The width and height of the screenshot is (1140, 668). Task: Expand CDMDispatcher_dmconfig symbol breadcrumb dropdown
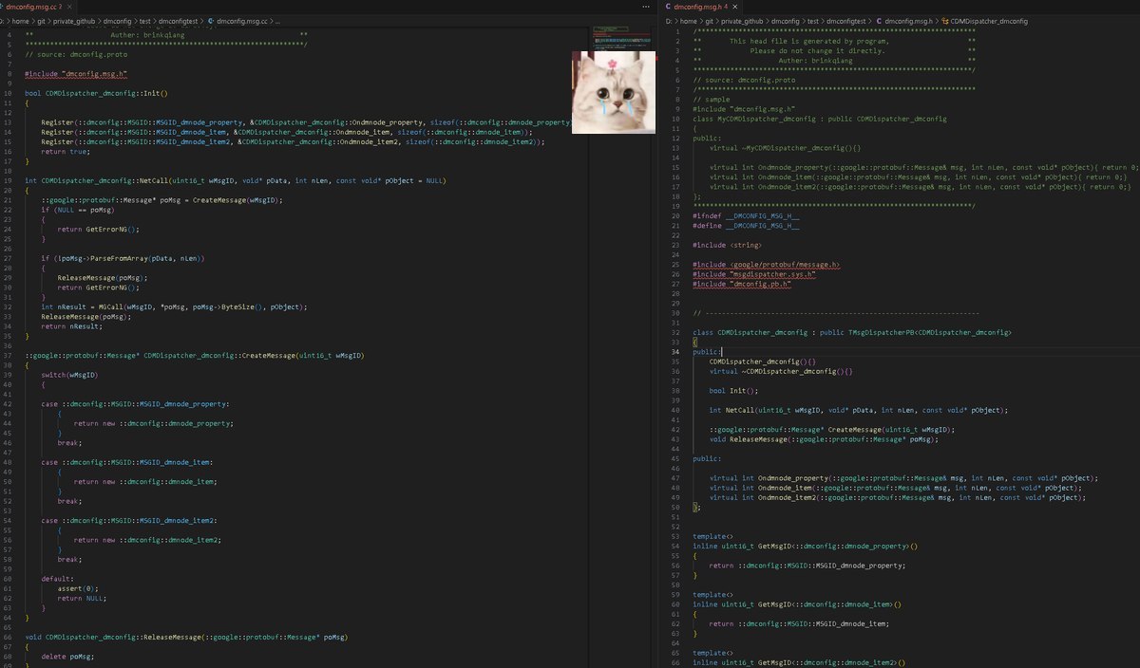[x=989, y=21]
